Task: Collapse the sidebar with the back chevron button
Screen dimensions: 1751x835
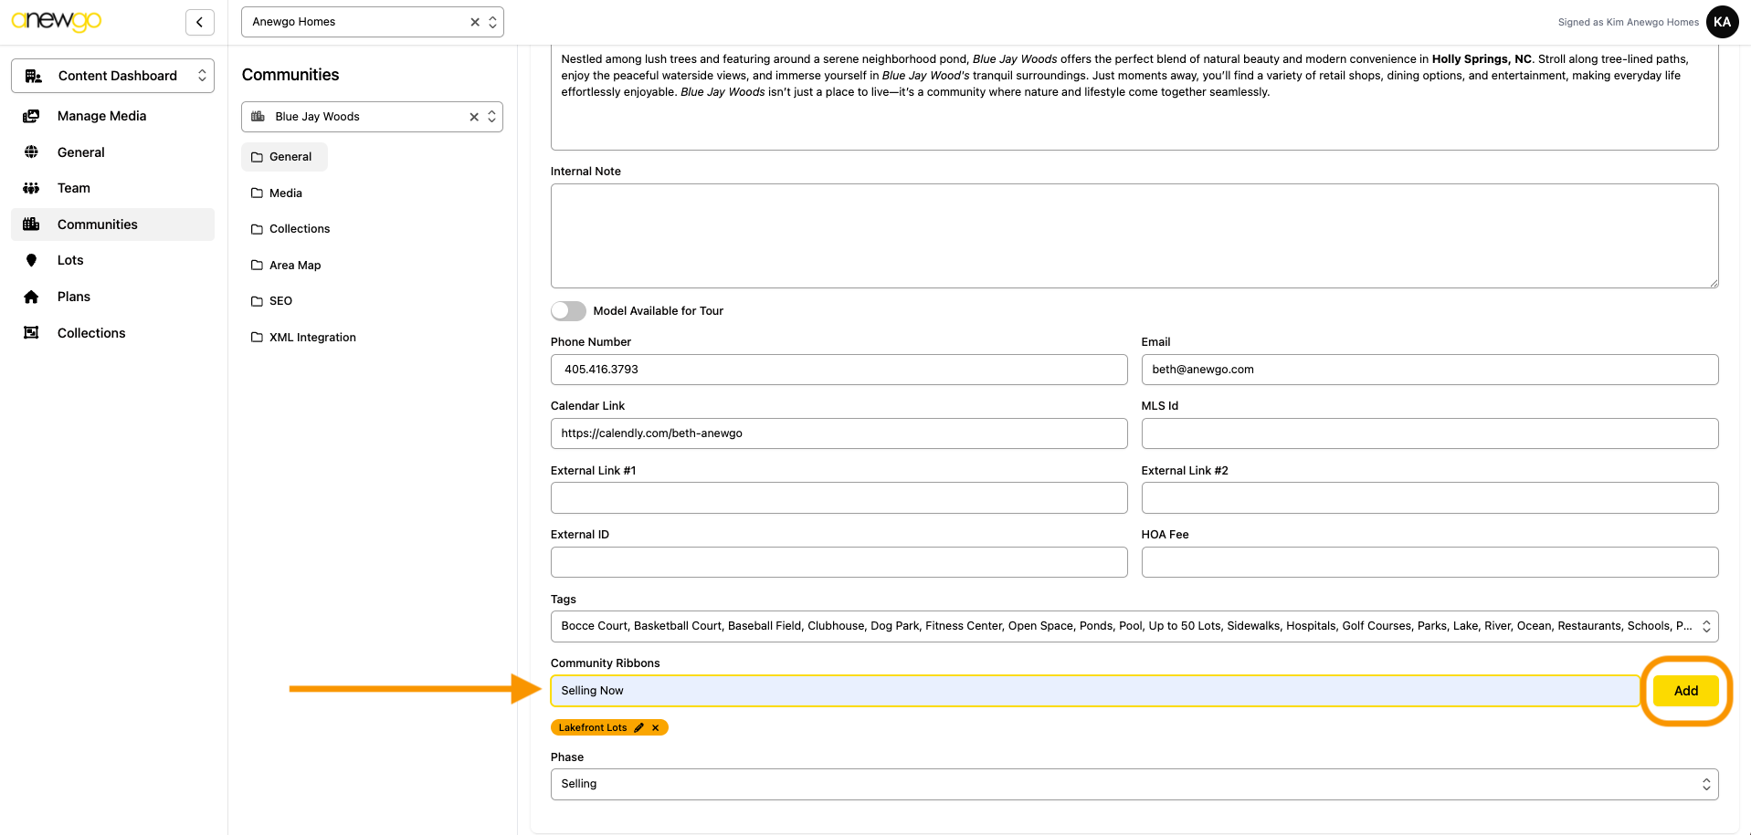Action: coord(199,22)
